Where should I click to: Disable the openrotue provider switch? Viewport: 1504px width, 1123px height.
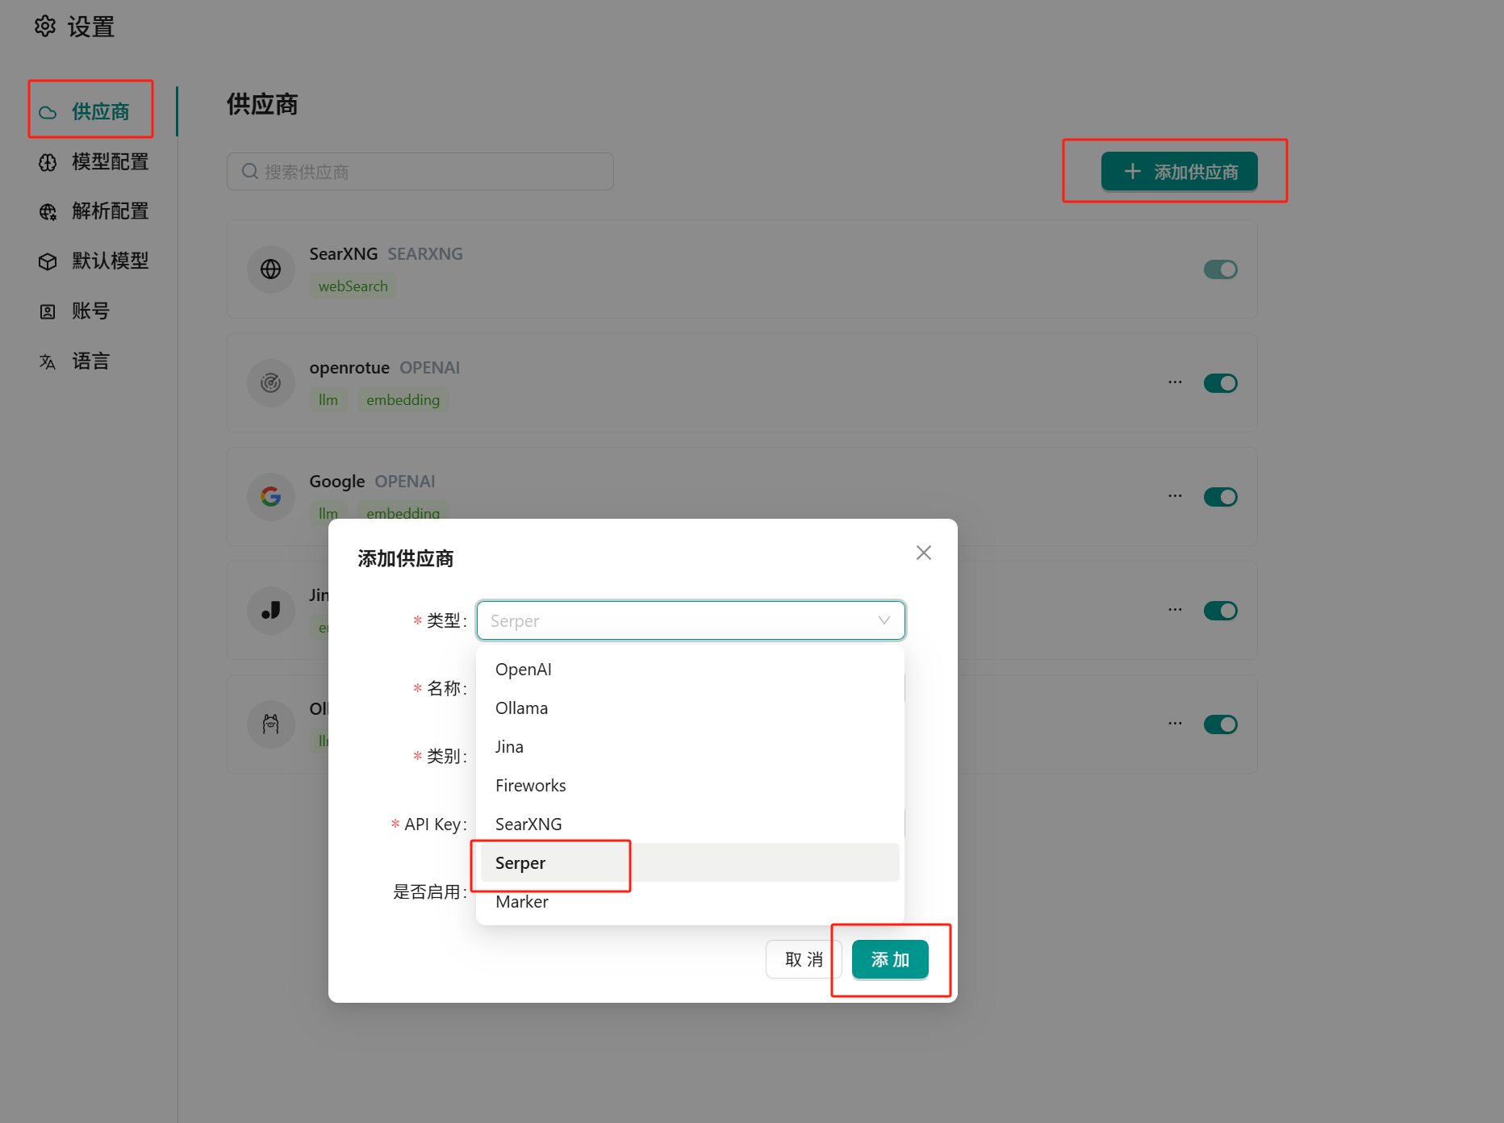1220,383
